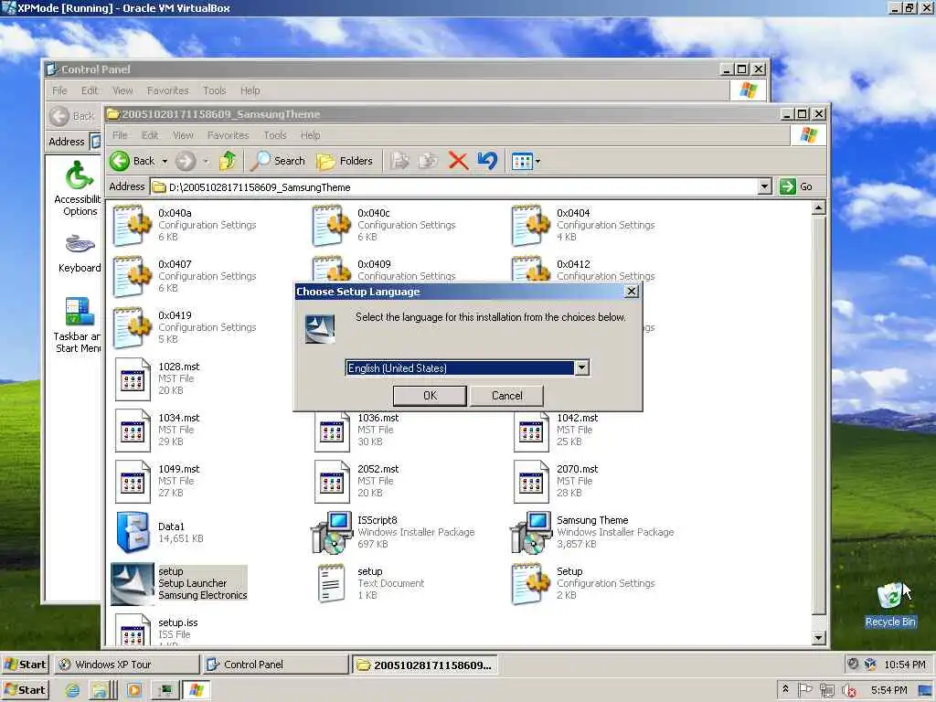Image resolution: width=936 pixels, height=702 pixels.
Task: Open the media player icon on host taskbar
Action: (134, 691)
